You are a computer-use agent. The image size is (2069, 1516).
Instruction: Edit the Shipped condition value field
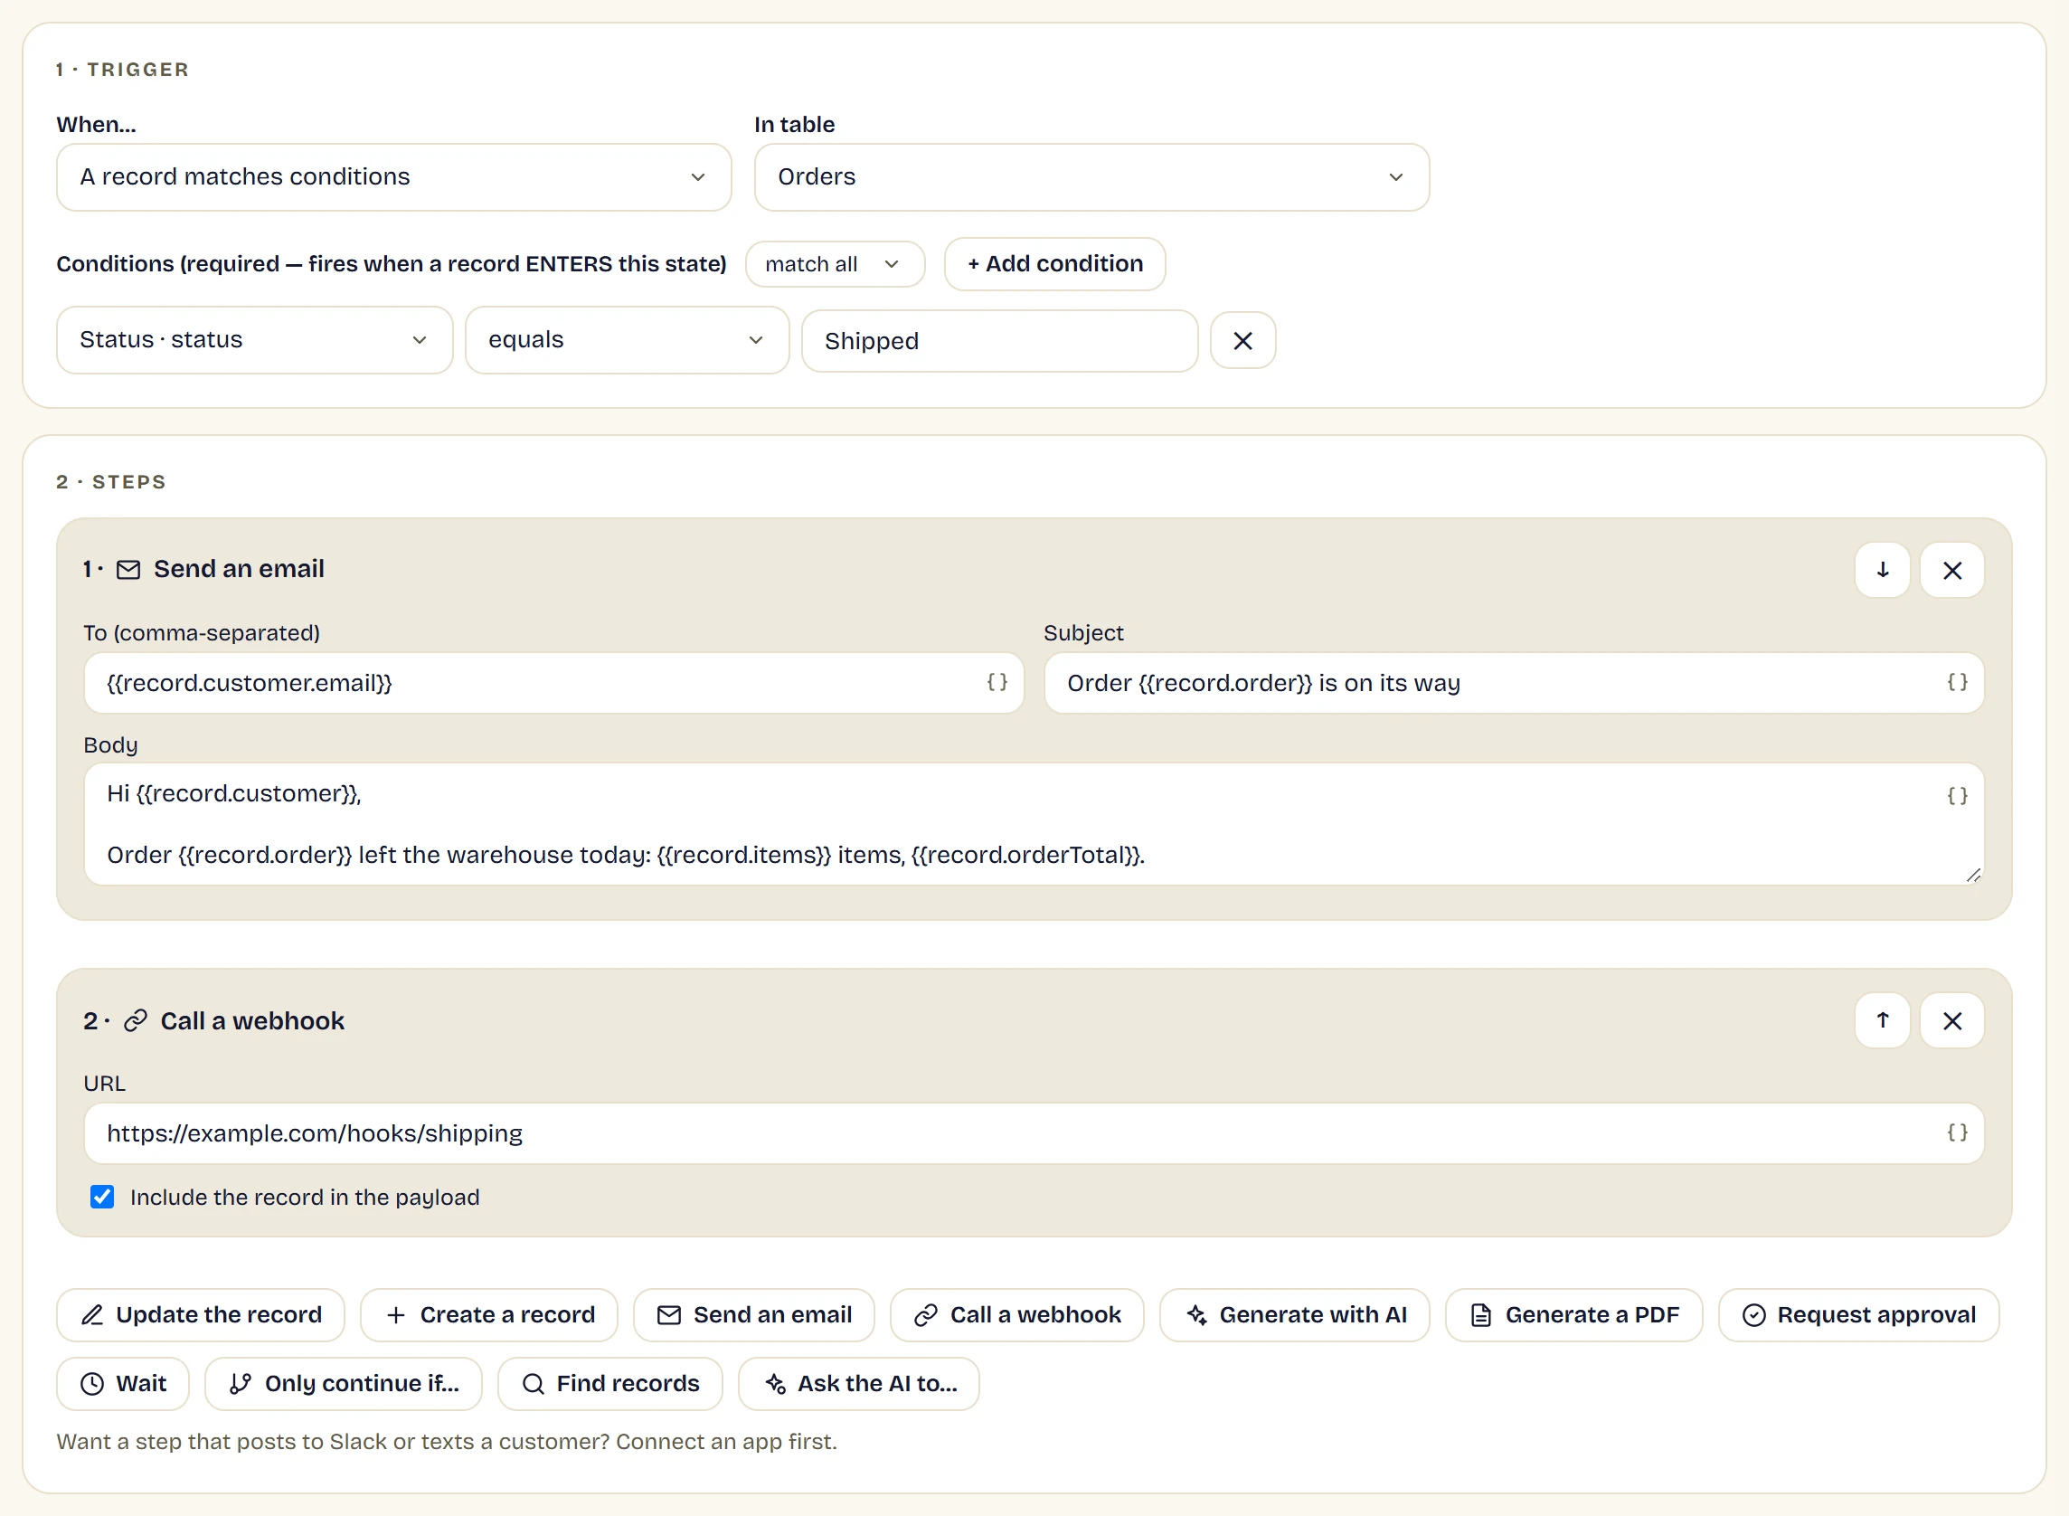(x=1000, y=340)
